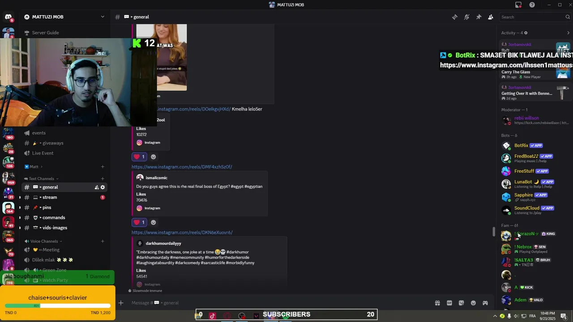Switch to the pins channel
573x322 pixels.
point(64,208)
